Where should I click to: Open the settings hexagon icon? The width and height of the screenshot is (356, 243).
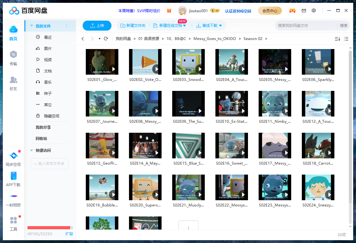[314, 11]
